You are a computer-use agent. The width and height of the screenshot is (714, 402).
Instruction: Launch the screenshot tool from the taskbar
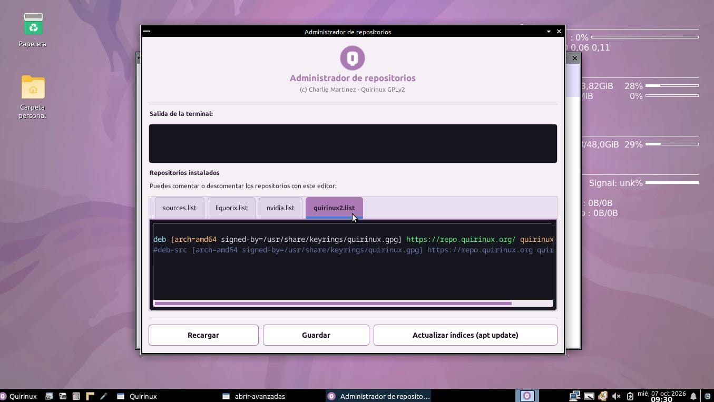click(x=49, y=396)
